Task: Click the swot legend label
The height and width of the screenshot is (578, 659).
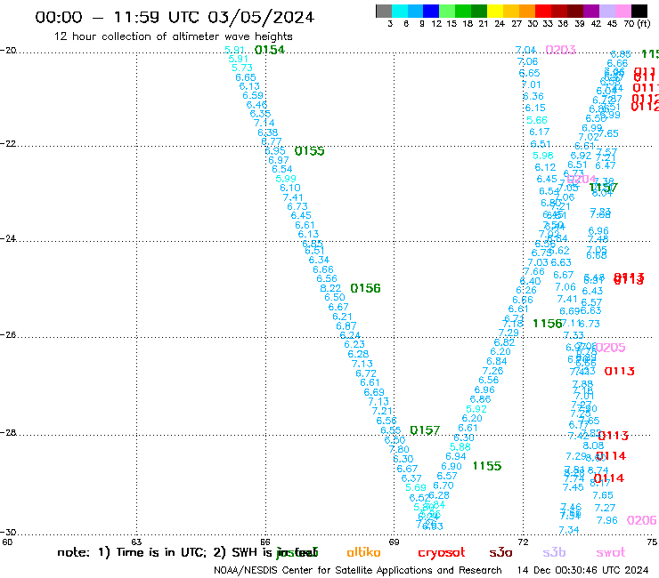Action: coord(611,552)
